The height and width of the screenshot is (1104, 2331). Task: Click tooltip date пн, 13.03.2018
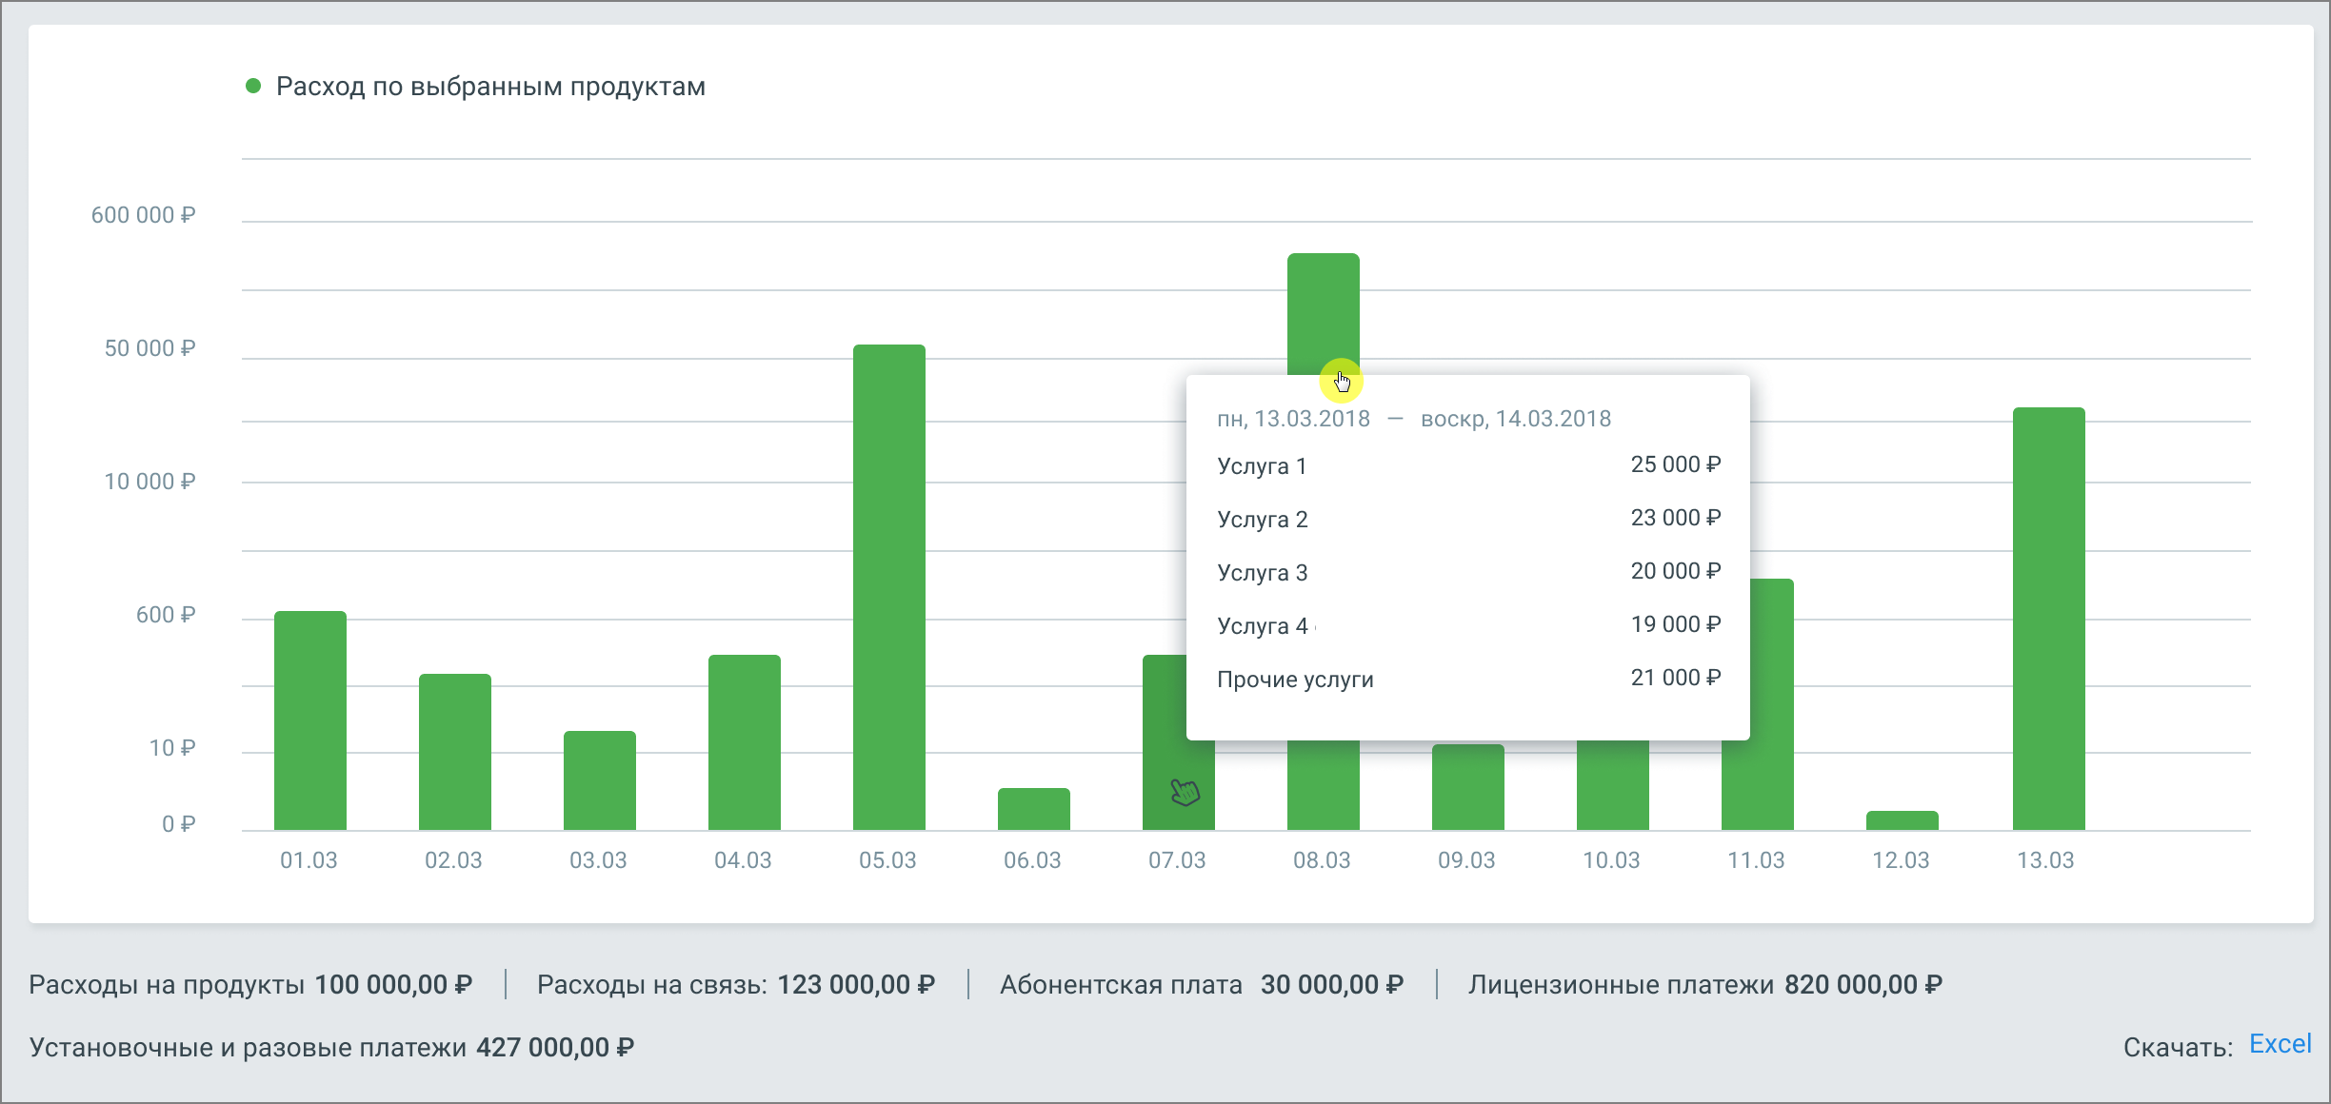(x=1293, y=419)
